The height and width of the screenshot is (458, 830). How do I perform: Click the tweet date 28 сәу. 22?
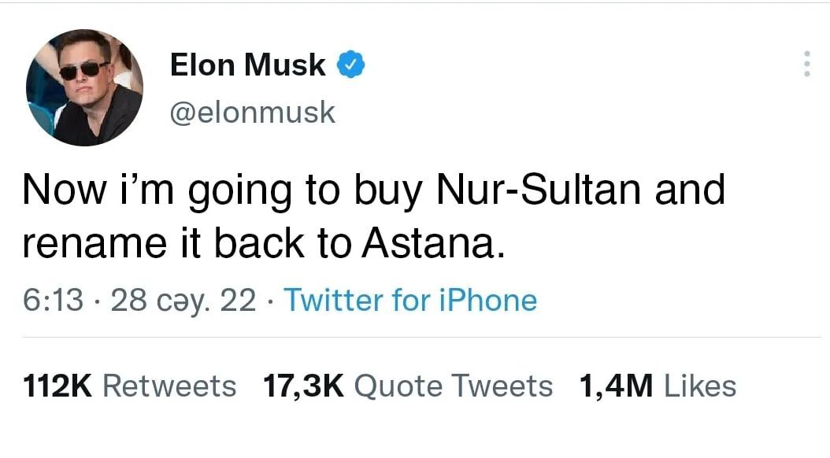pyautogui.click(x=183, y=300)
